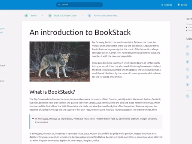Open the Shelves link in header
The image size is (192, 144).
click(167, 5)
